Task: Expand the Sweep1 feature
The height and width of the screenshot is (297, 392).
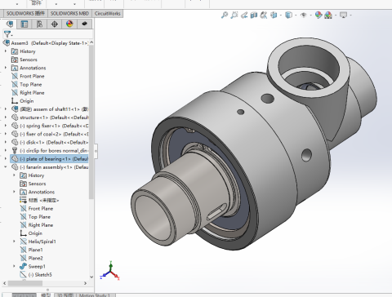Action: [x=14, y=266]
